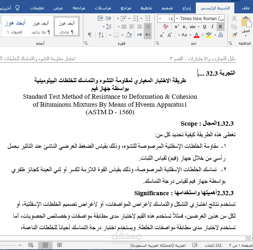Open the ملف (File) tab
The image size is (253, 250).
point(245,8)
